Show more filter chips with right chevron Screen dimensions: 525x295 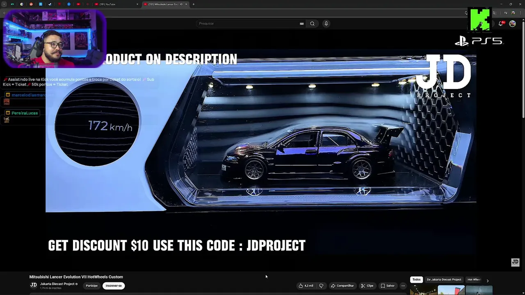487,281
